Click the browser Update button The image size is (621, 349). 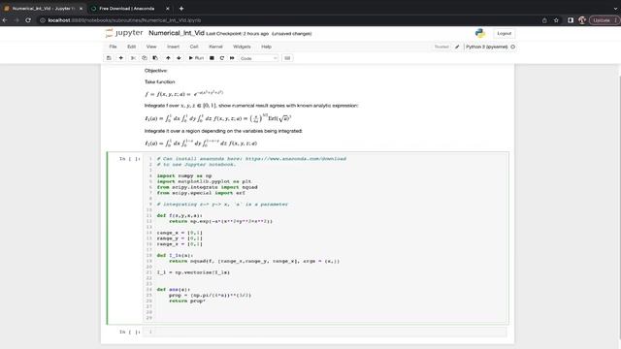click(605, 20)
